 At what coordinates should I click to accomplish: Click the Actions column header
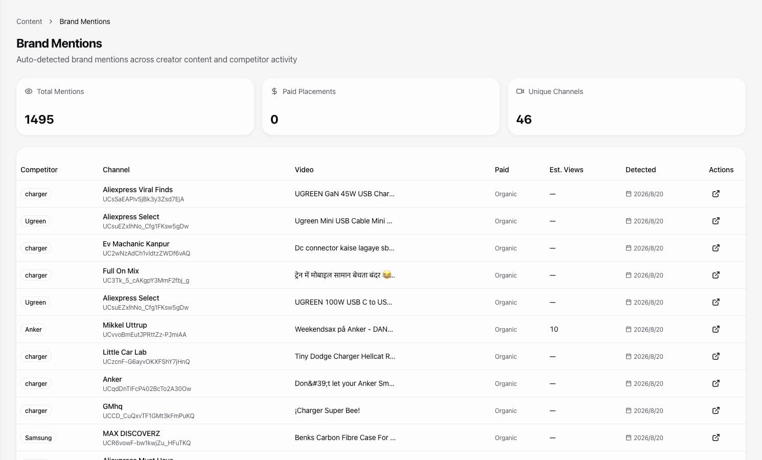(721, 170)
